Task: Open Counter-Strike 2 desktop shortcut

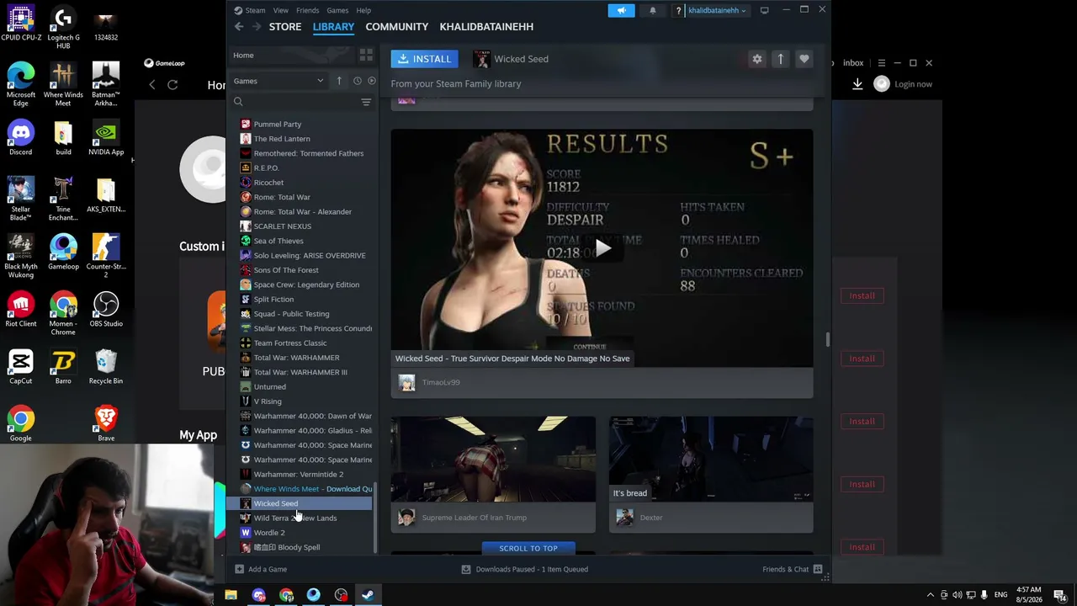Action: tap(106, 255)
